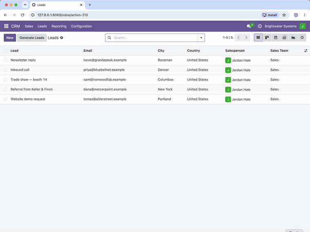Click priya@bluebellvet.example email cell

pyautogui.click(x=104, y=70)
